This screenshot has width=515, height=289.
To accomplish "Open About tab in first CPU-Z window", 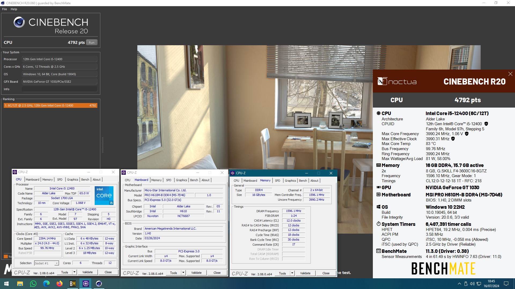I will click(x=97, y=180).
